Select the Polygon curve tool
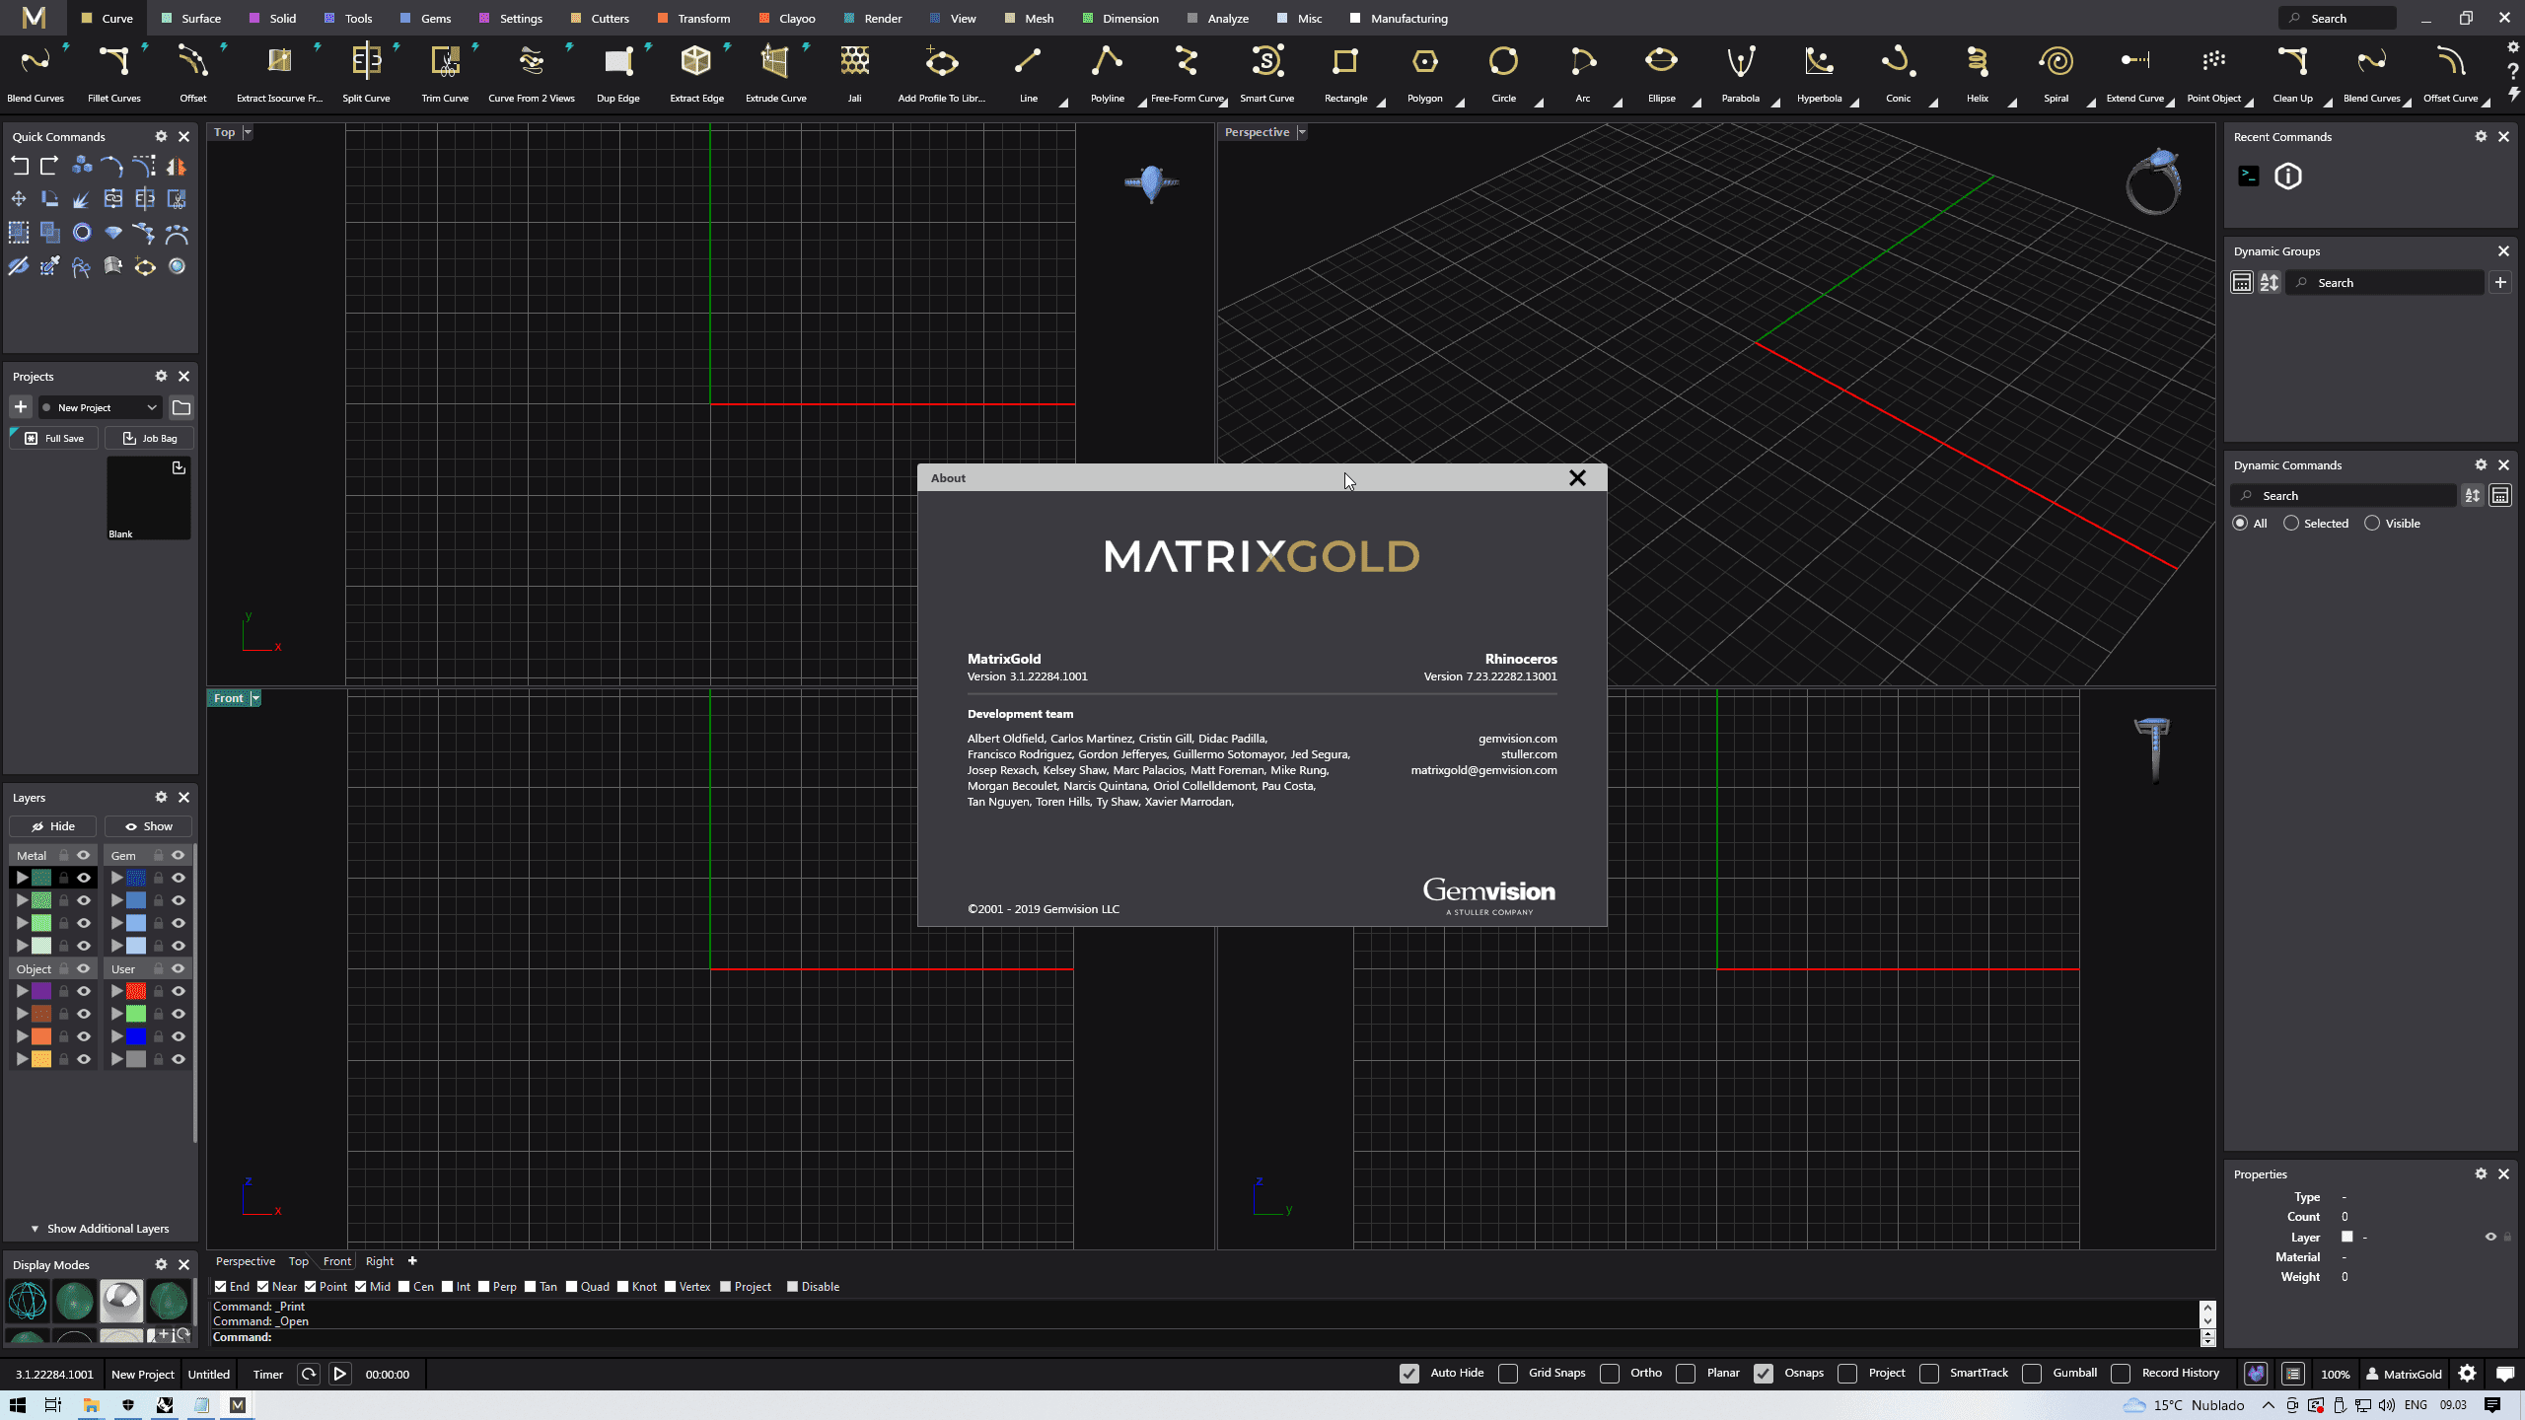Screen dimensions: 2525x1420 [1424, 63]
